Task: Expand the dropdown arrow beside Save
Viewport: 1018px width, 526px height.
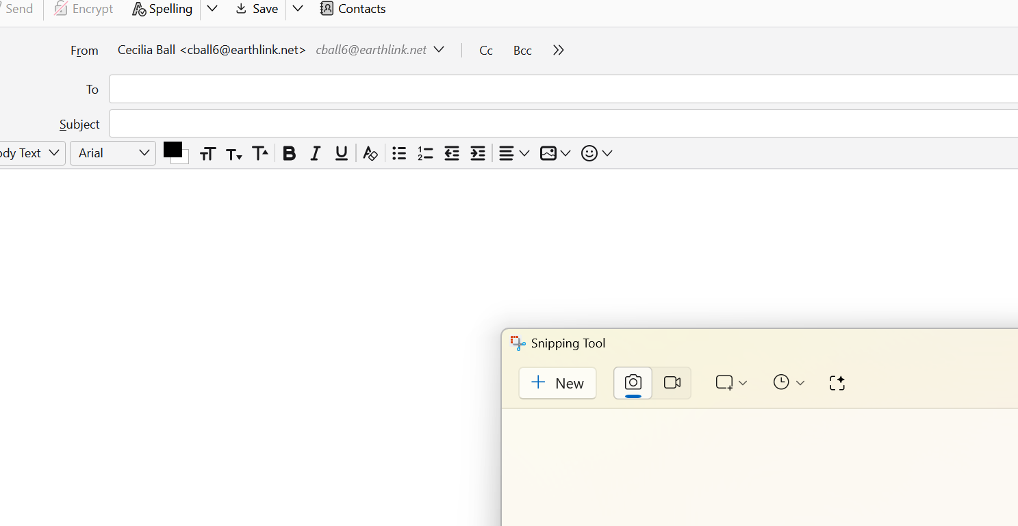Action: pos(298,9)
